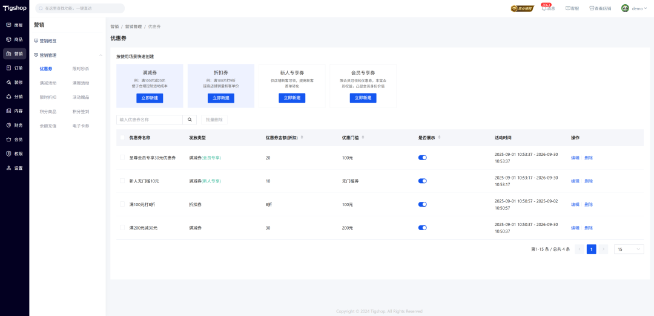This screenshot has width=654, height=316.
Task: Go to next page arrow
Action: 603,249
